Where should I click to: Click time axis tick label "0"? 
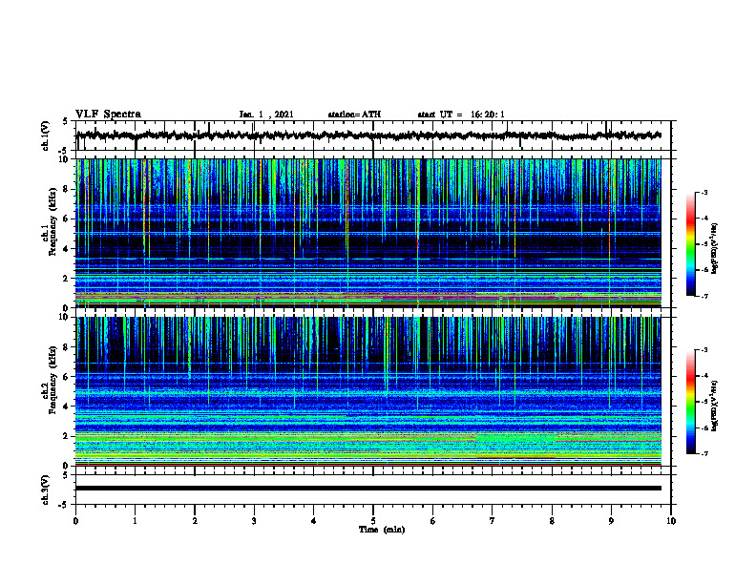coord(75,521)
